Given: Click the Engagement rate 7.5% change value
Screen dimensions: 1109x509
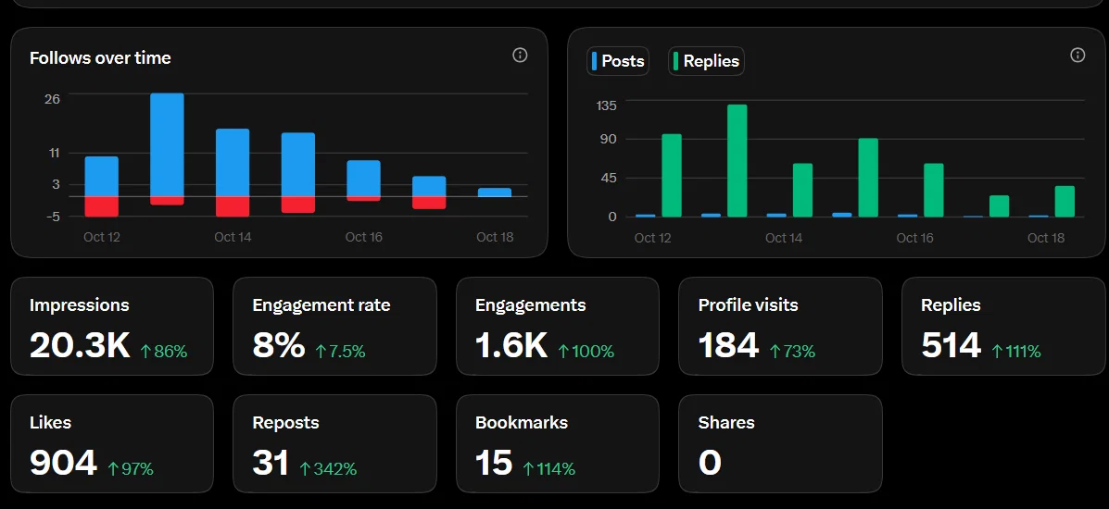Looking at the screenshot, I should pyautogui.click(x=340, y=351).
